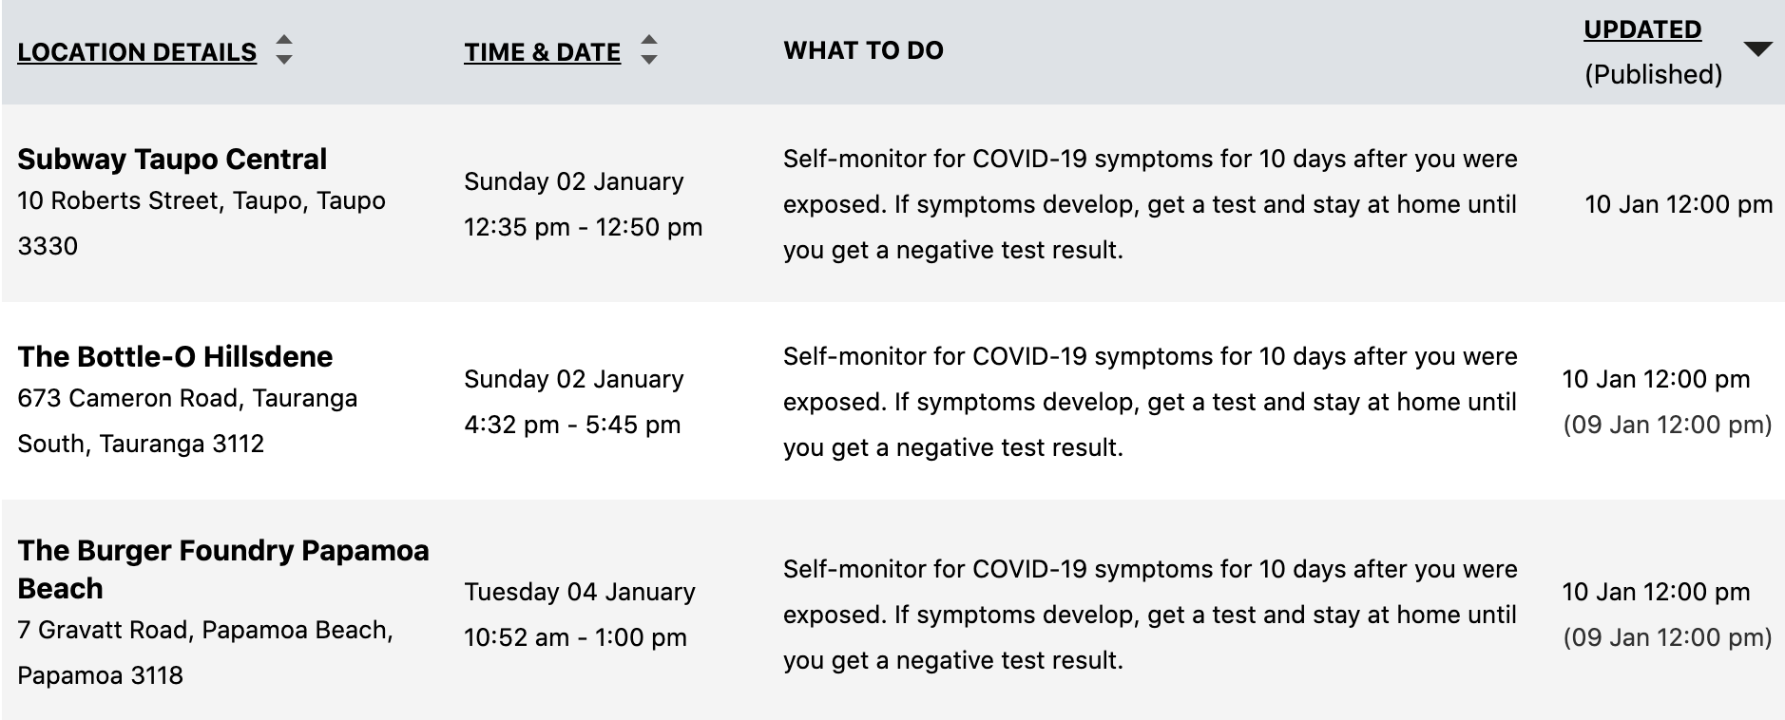Sort by the Time & Date header

[542, 52]
